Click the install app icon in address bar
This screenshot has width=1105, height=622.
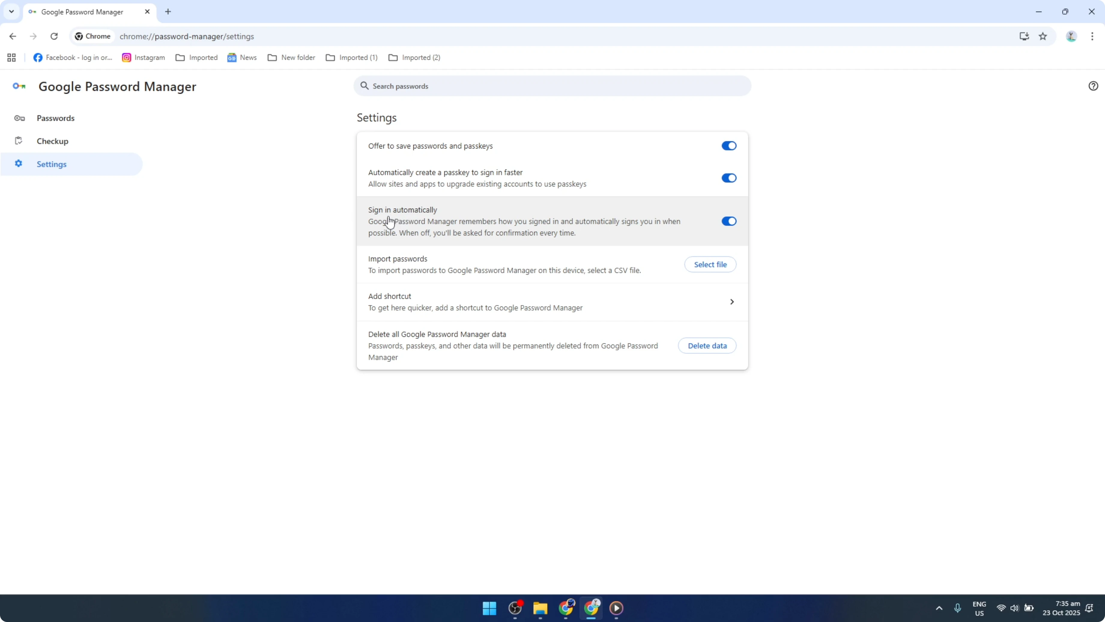tap(1024, 36)
